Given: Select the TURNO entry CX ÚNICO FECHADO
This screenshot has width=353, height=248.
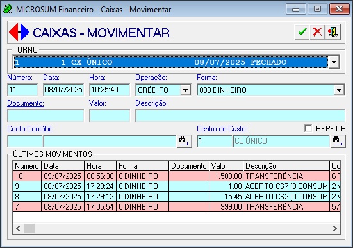Looking at the screenshot, I should [170, 62].
